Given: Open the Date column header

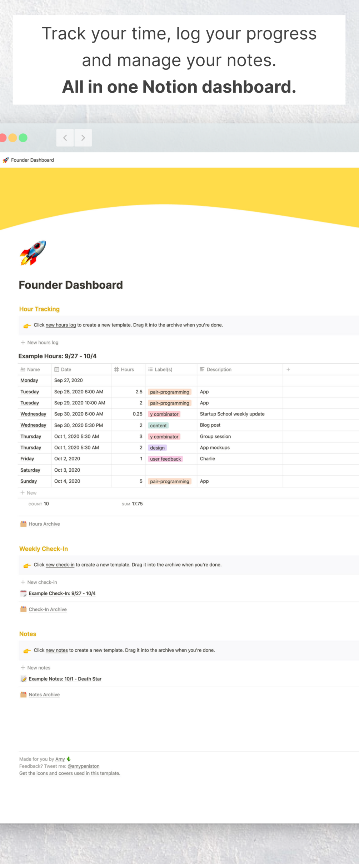Looking at the screenshot, I should click(x=81, y=369).
